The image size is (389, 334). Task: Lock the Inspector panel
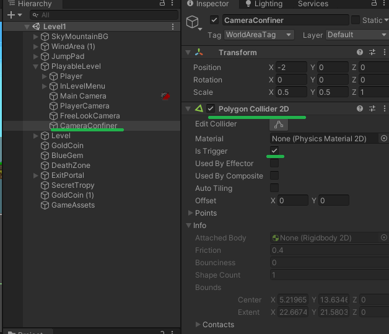(374, 3)
